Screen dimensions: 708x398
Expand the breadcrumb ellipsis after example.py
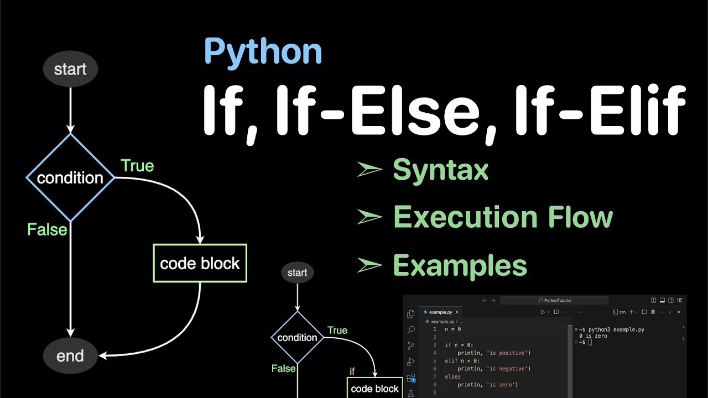click(x=461, y=322)
